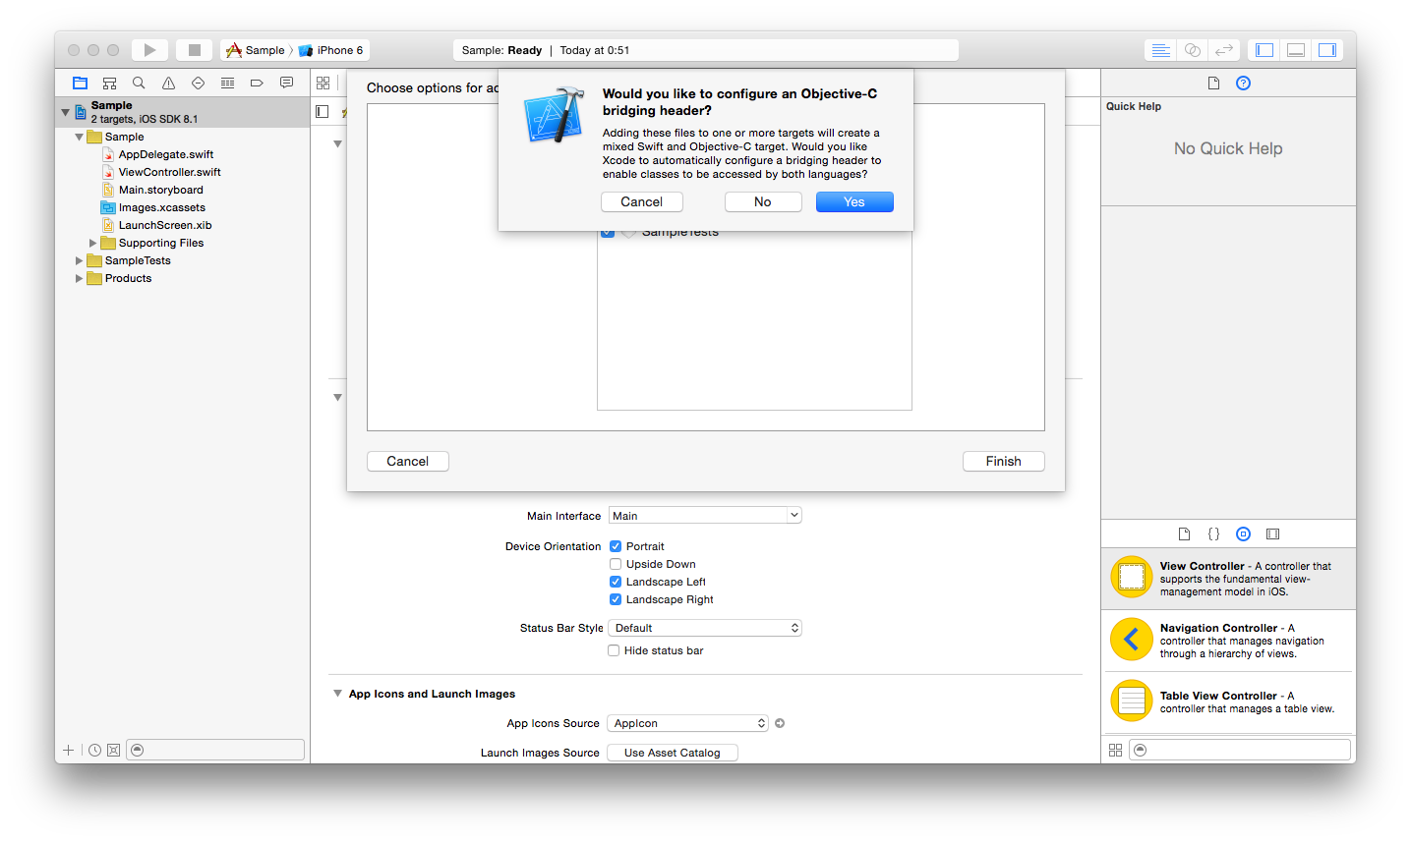This screenshot has height=842, width=1411.
Task: Open the Code Snippet library
Action: 1213,533
